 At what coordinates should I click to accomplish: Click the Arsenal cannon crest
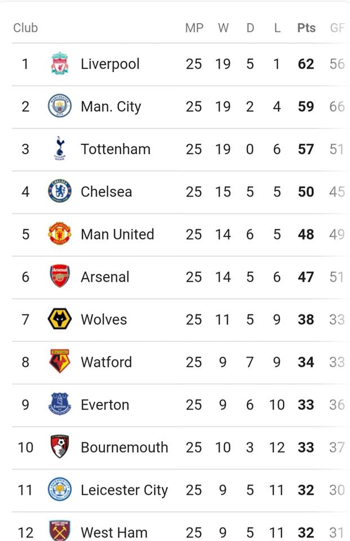pyautogui.click(x=60, y=276)
